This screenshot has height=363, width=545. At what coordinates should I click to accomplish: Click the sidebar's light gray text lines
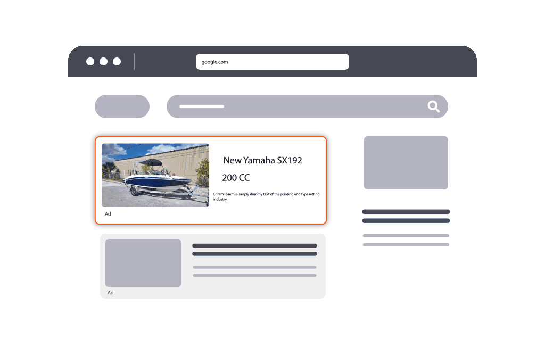pos(406,240)
